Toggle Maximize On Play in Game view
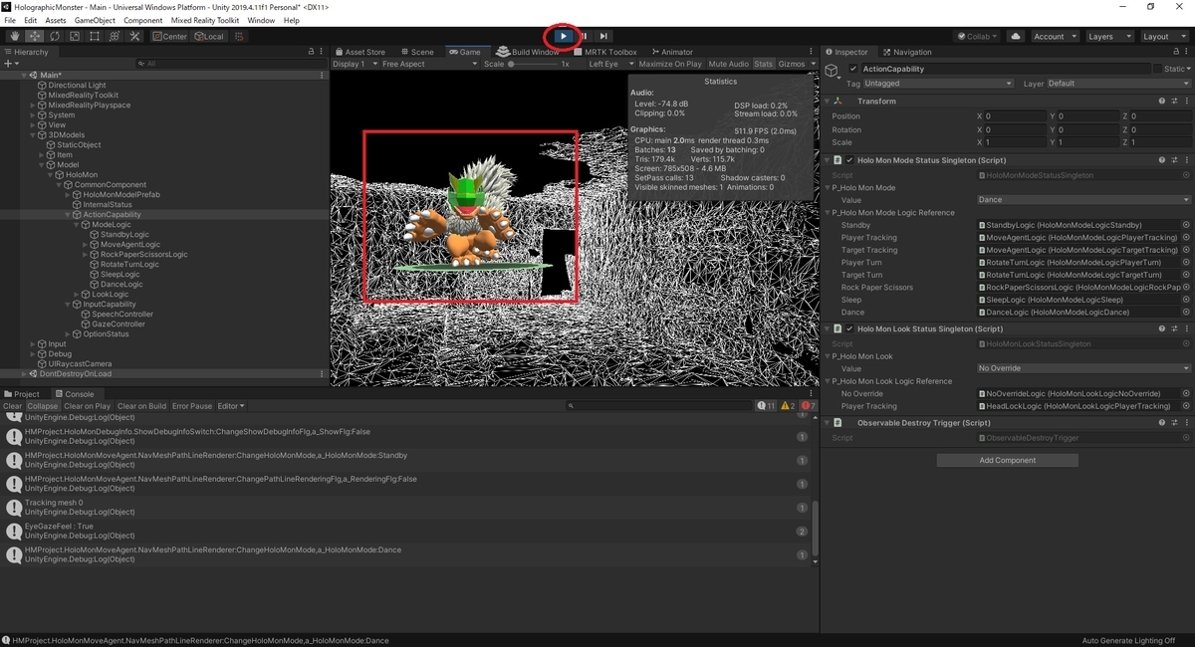 (x=670, y=64)
